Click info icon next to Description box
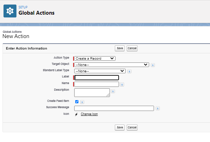 (113, 91)
